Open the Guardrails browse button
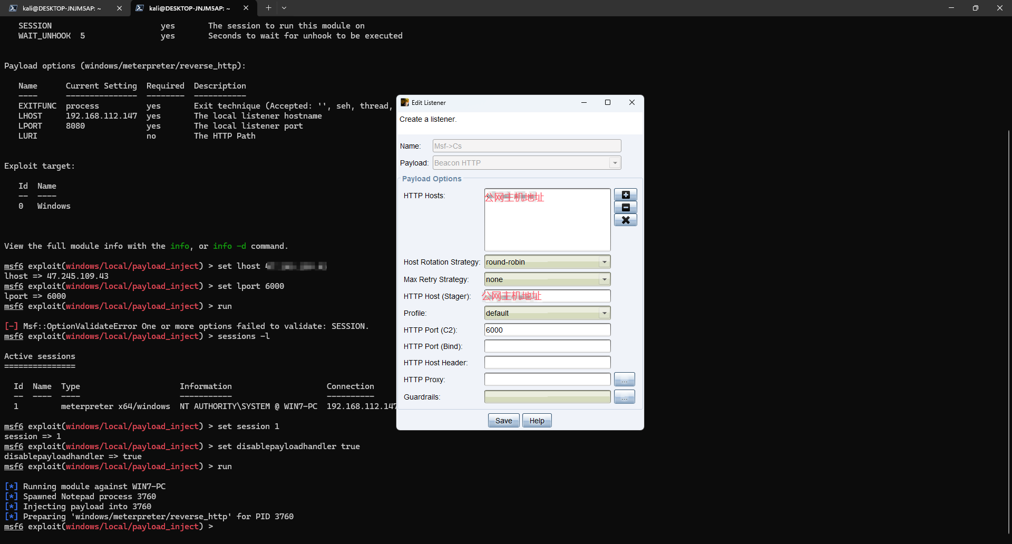 coord(625,397)
